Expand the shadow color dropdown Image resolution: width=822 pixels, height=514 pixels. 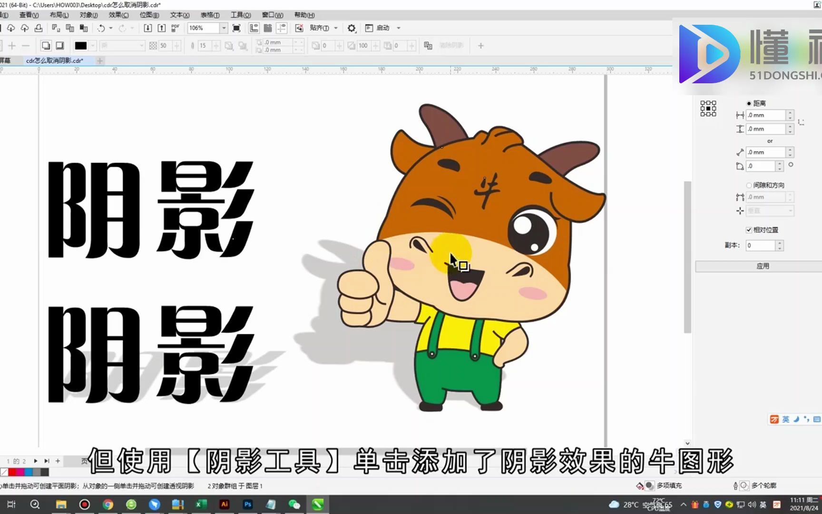[93, 45]
